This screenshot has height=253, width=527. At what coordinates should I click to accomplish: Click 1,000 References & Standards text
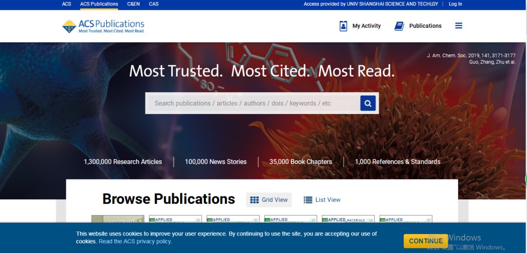click(x=397, y=162)
